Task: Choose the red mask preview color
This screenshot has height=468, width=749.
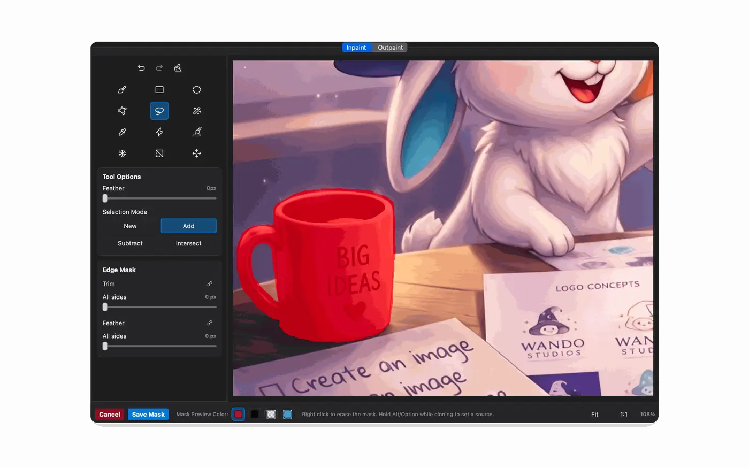Action: point(239,415)
